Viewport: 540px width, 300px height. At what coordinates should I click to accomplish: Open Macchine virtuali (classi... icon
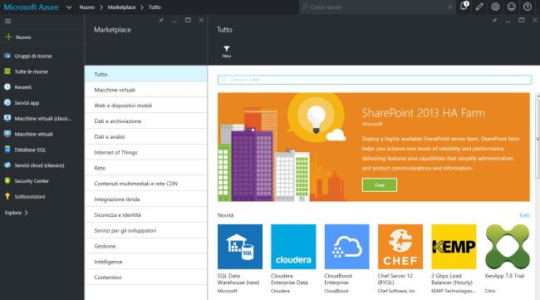pos(7,118)
